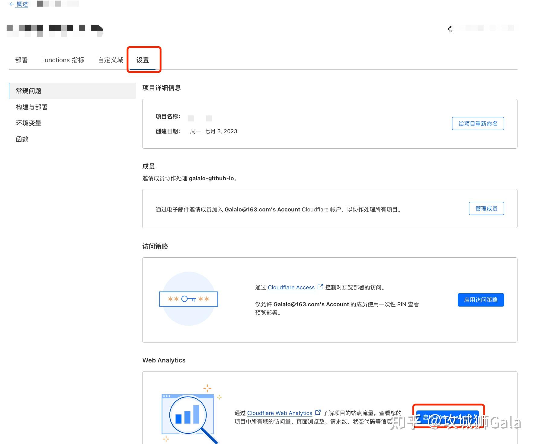This screenshot has width=535, height=444.
Task: Select 常规问题 in the settings sidebar
Action: pyautogui.click(x=28, y=91)
